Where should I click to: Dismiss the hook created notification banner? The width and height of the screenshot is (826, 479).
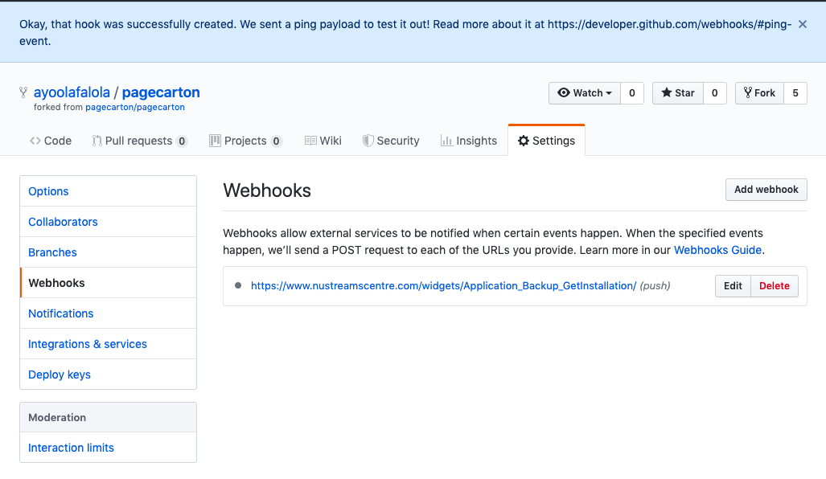click(803, 24)
